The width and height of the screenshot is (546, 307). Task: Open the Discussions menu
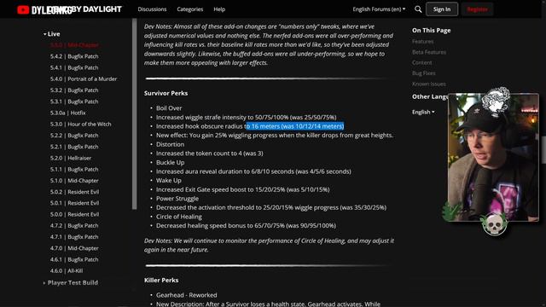pyautogui.click(x=152, y=9)
